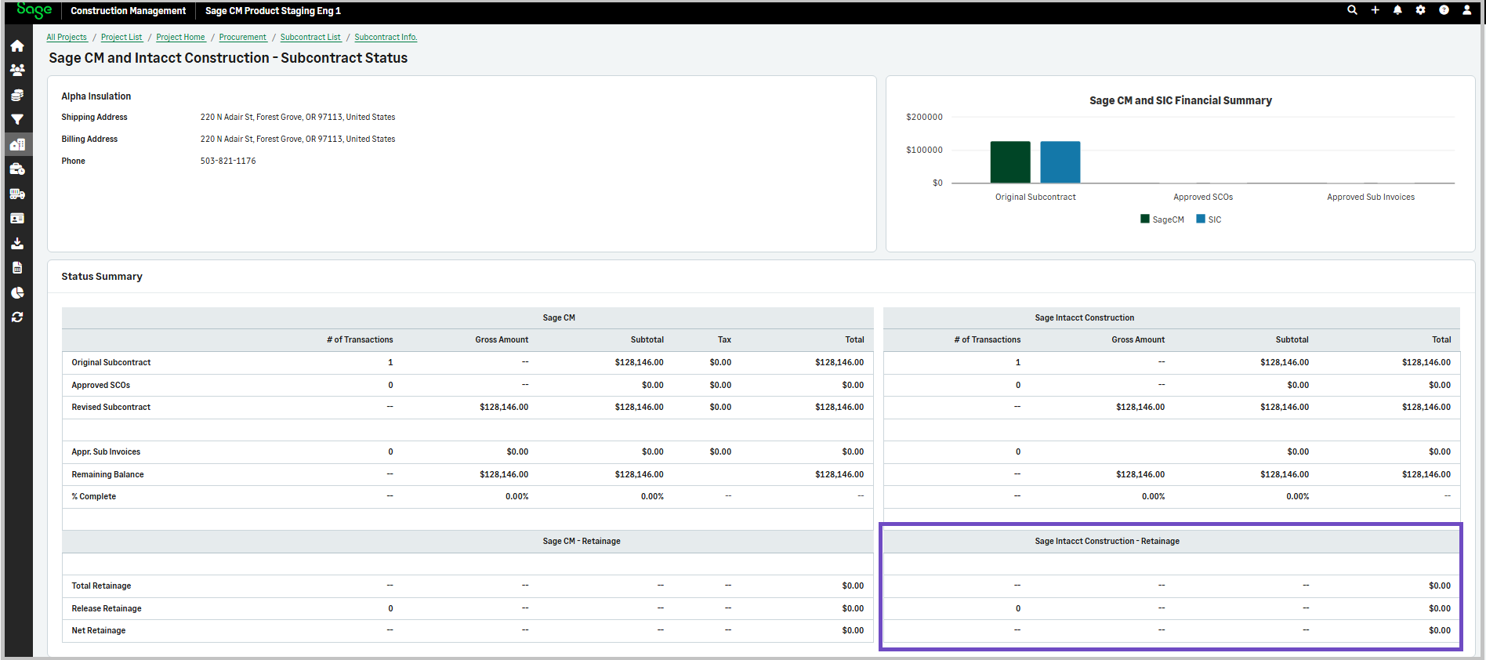Open the pie chart reports sidebar icon

pos(17,292)
